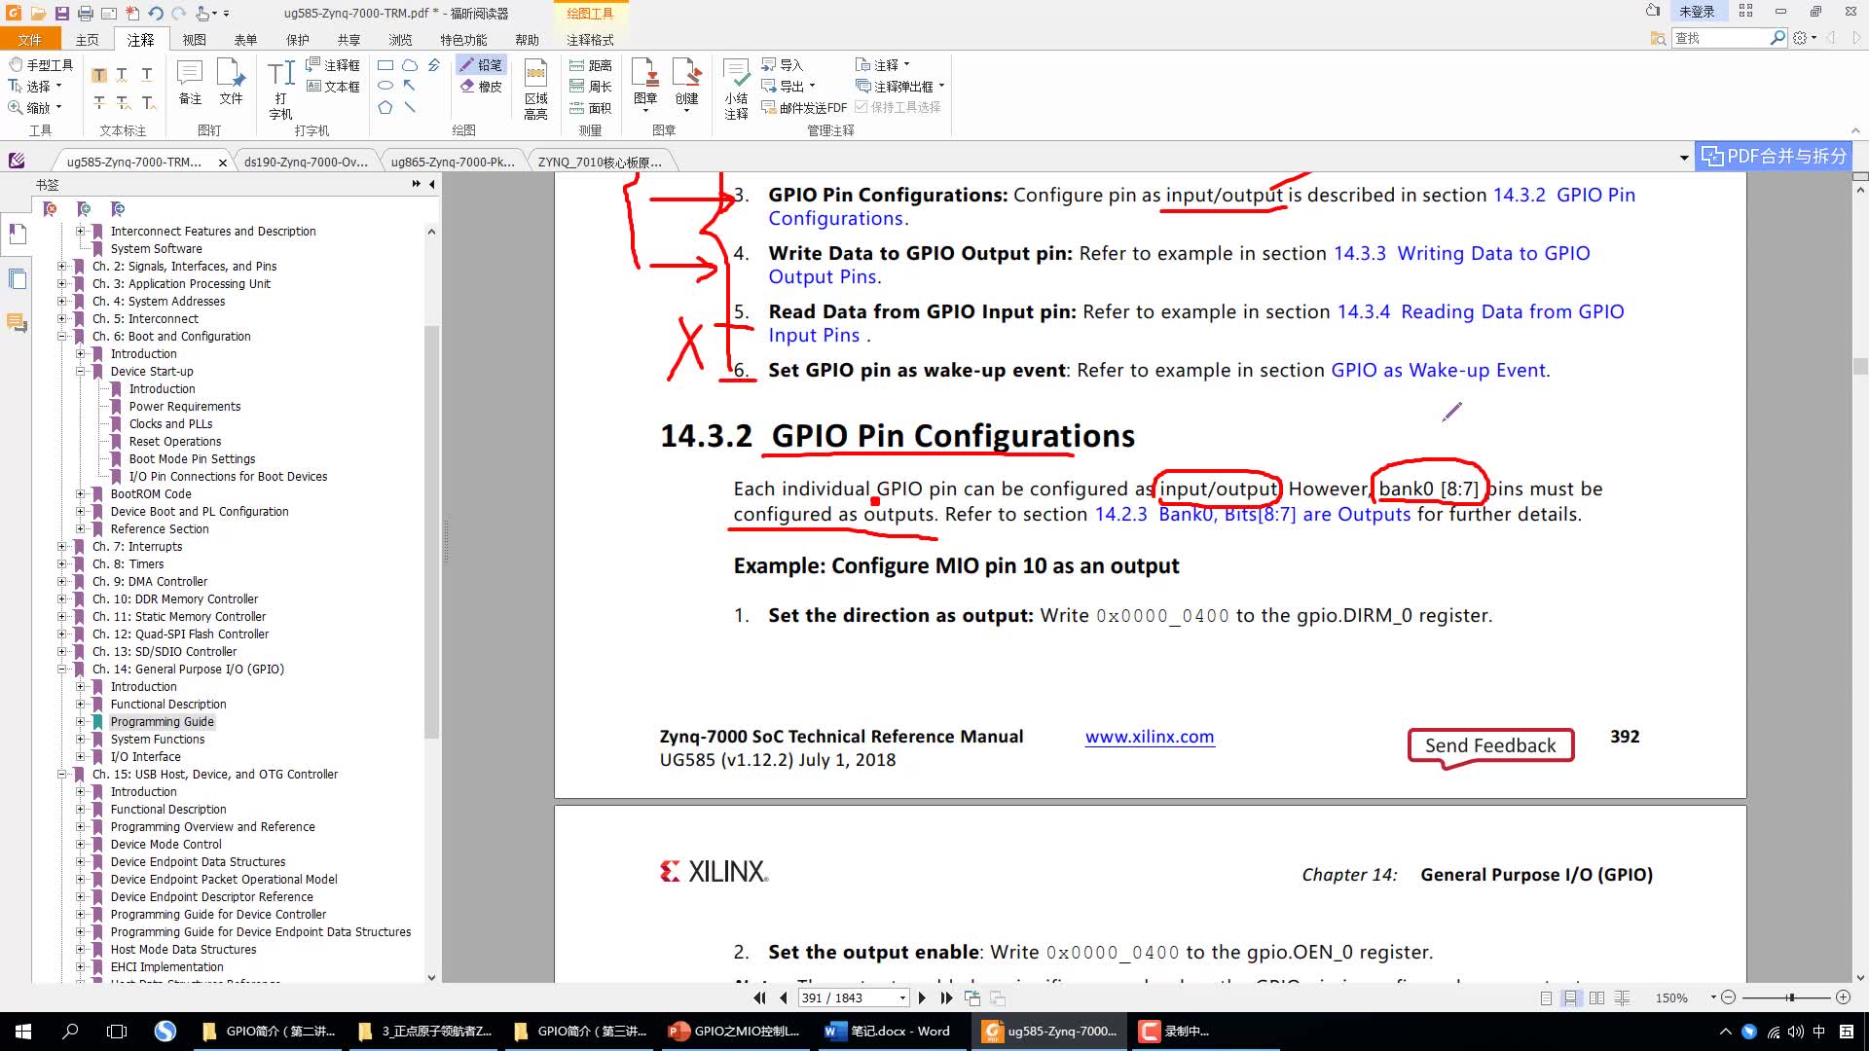Toggle the sidebar panel open/closed

point(432,186)
